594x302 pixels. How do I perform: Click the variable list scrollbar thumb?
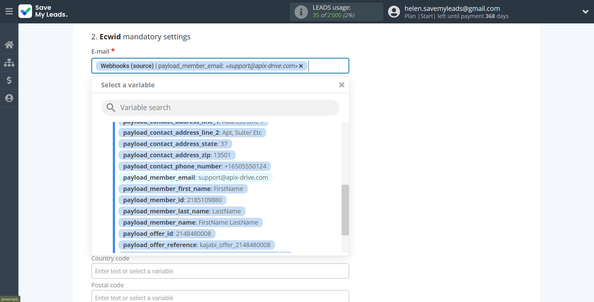345,210
